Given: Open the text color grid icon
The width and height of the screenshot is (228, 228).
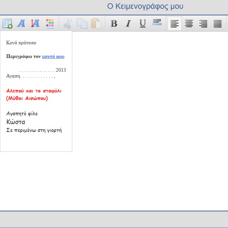Looking at the screenshot, I should (x=50, y=23).
